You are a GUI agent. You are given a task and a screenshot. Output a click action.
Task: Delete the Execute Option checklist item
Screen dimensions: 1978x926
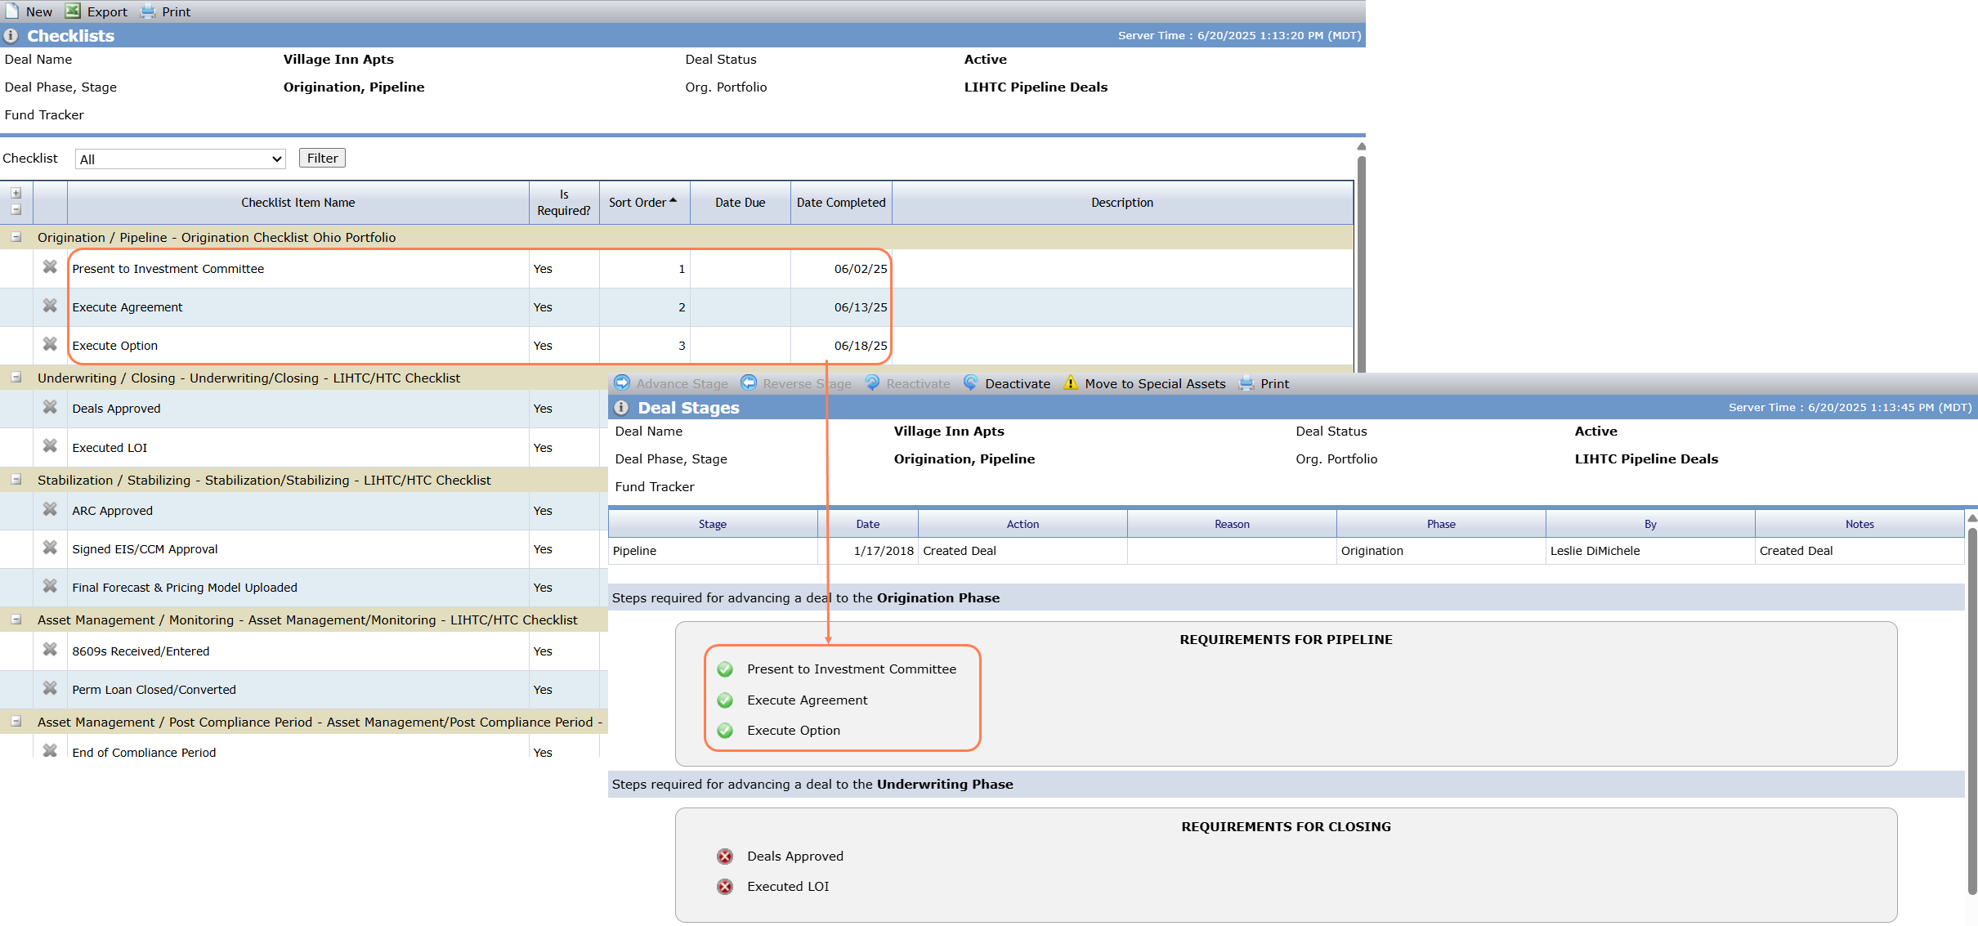coord(50,344)
